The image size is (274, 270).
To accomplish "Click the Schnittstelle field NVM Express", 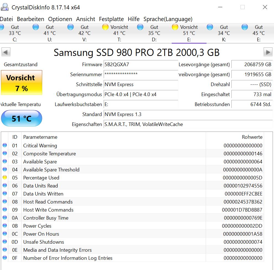I will (x=141, y=84).
